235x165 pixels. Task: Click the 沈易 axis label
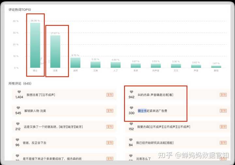pos(55,71)
